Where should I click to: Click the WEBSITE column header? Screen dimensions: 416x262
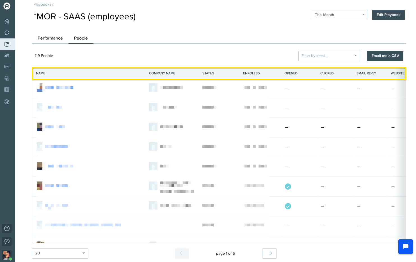pos(397,73)
